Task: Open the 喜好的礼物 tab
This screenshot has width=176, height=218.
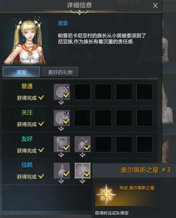Action: click(x=60, y=72)
